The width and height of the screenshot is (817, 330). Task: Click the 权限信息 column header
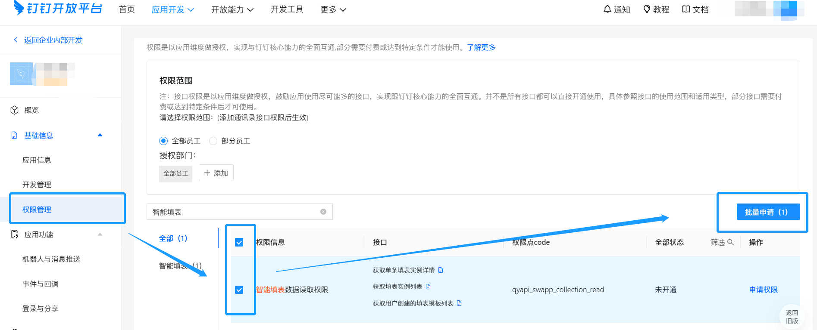(270, 242)
